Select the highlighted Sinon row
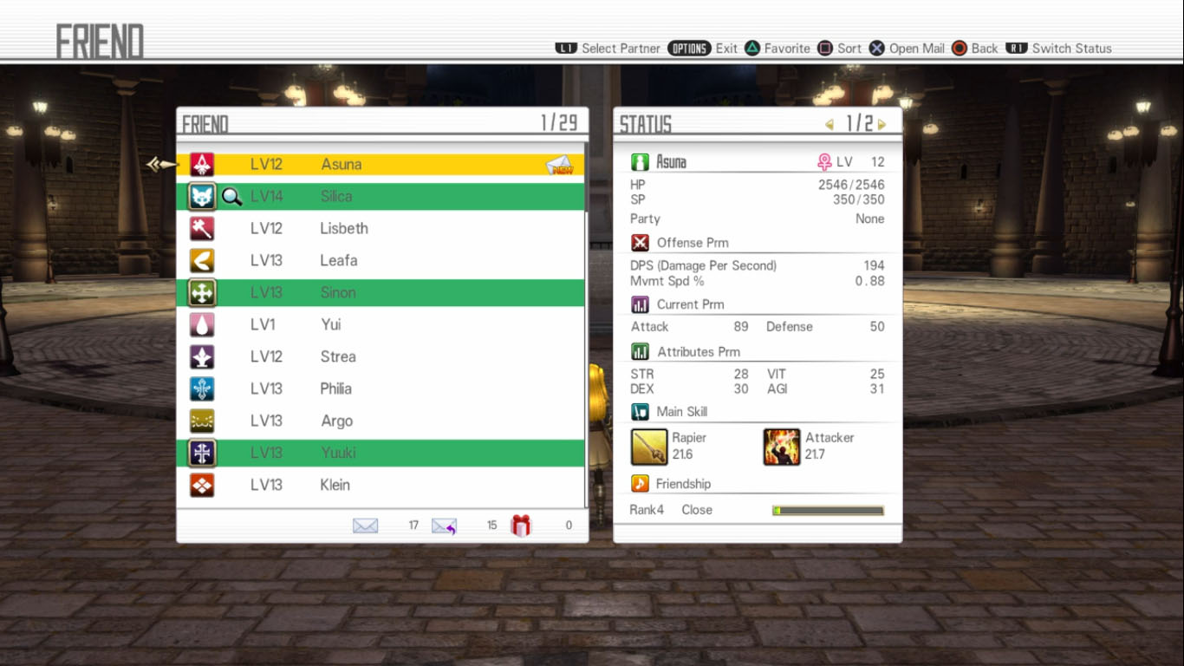The height and width of the screenshot is (666, 1184). tap(381, 292)
